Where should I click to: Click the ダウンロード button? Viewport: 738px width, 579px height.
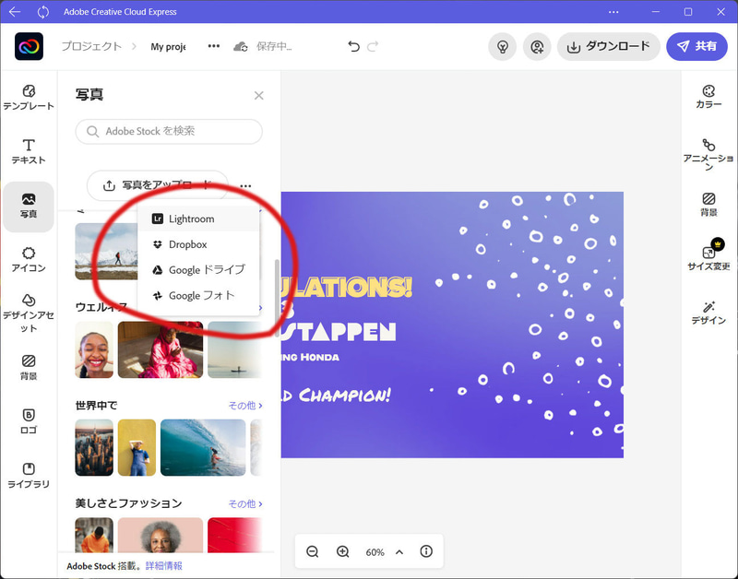pyautogui.click(x=608, y=46)
